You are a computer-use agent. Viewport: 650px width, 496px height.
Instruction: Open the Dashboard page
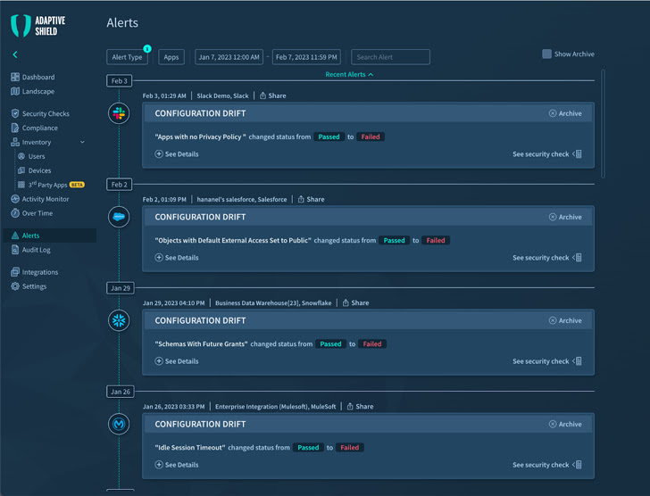tap(33, 77)
